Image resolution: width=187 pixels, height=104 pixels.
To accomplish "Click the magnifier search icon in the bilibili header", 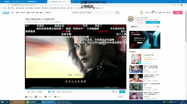I will click(117, 13).
